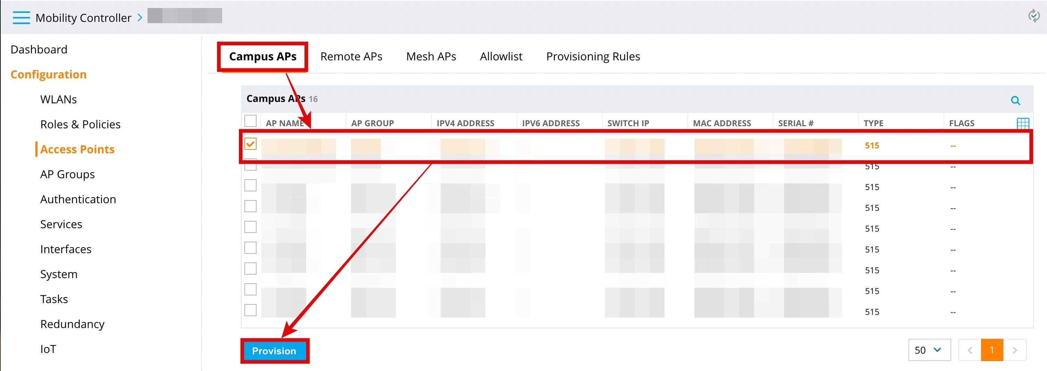Sort by SWITCH IP column header
The height and width of the screenshot is (371, 1047).
point(628,123)
